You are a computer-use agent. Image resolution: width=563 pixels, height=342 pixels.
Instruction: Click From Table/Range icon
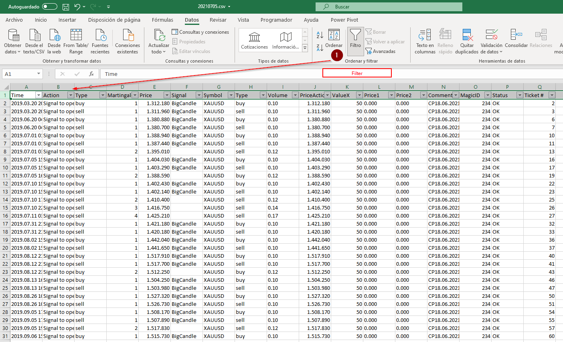pos(76,41)
